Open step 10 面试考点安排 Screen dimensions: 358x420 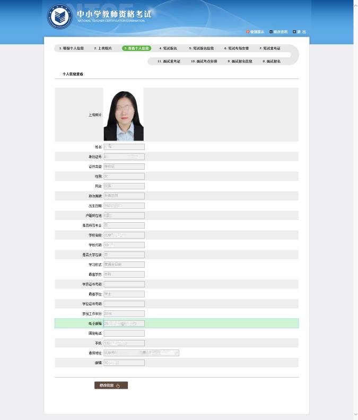204,62
